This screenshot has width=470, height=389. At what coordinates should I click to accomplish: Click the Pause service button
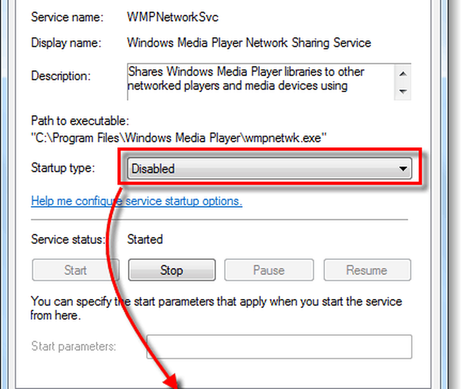tap(268, 270)
